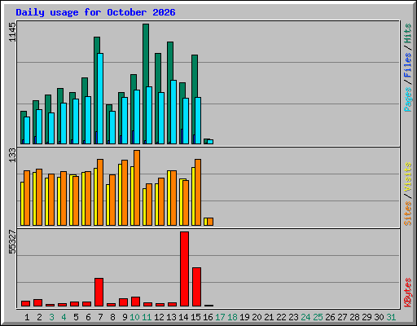Viewport: 417px width, 326px height.
Task: Click the red KBytes bar for day 15
Action: tap(196, 287)
